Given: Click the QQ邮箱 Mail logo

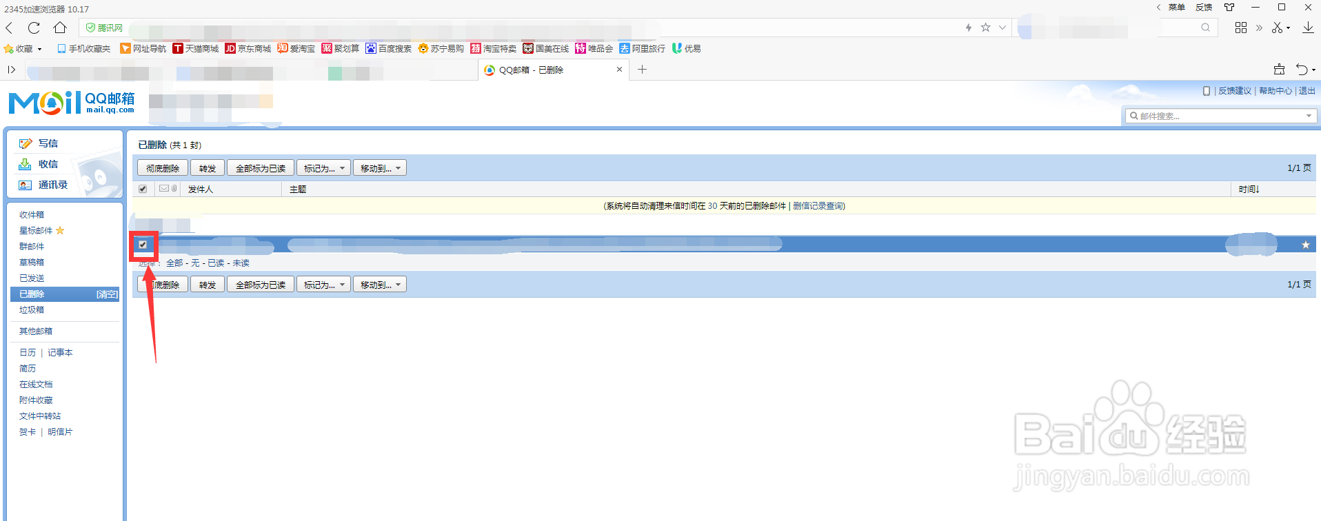Looking at the screenshot, I should [72, 103].
